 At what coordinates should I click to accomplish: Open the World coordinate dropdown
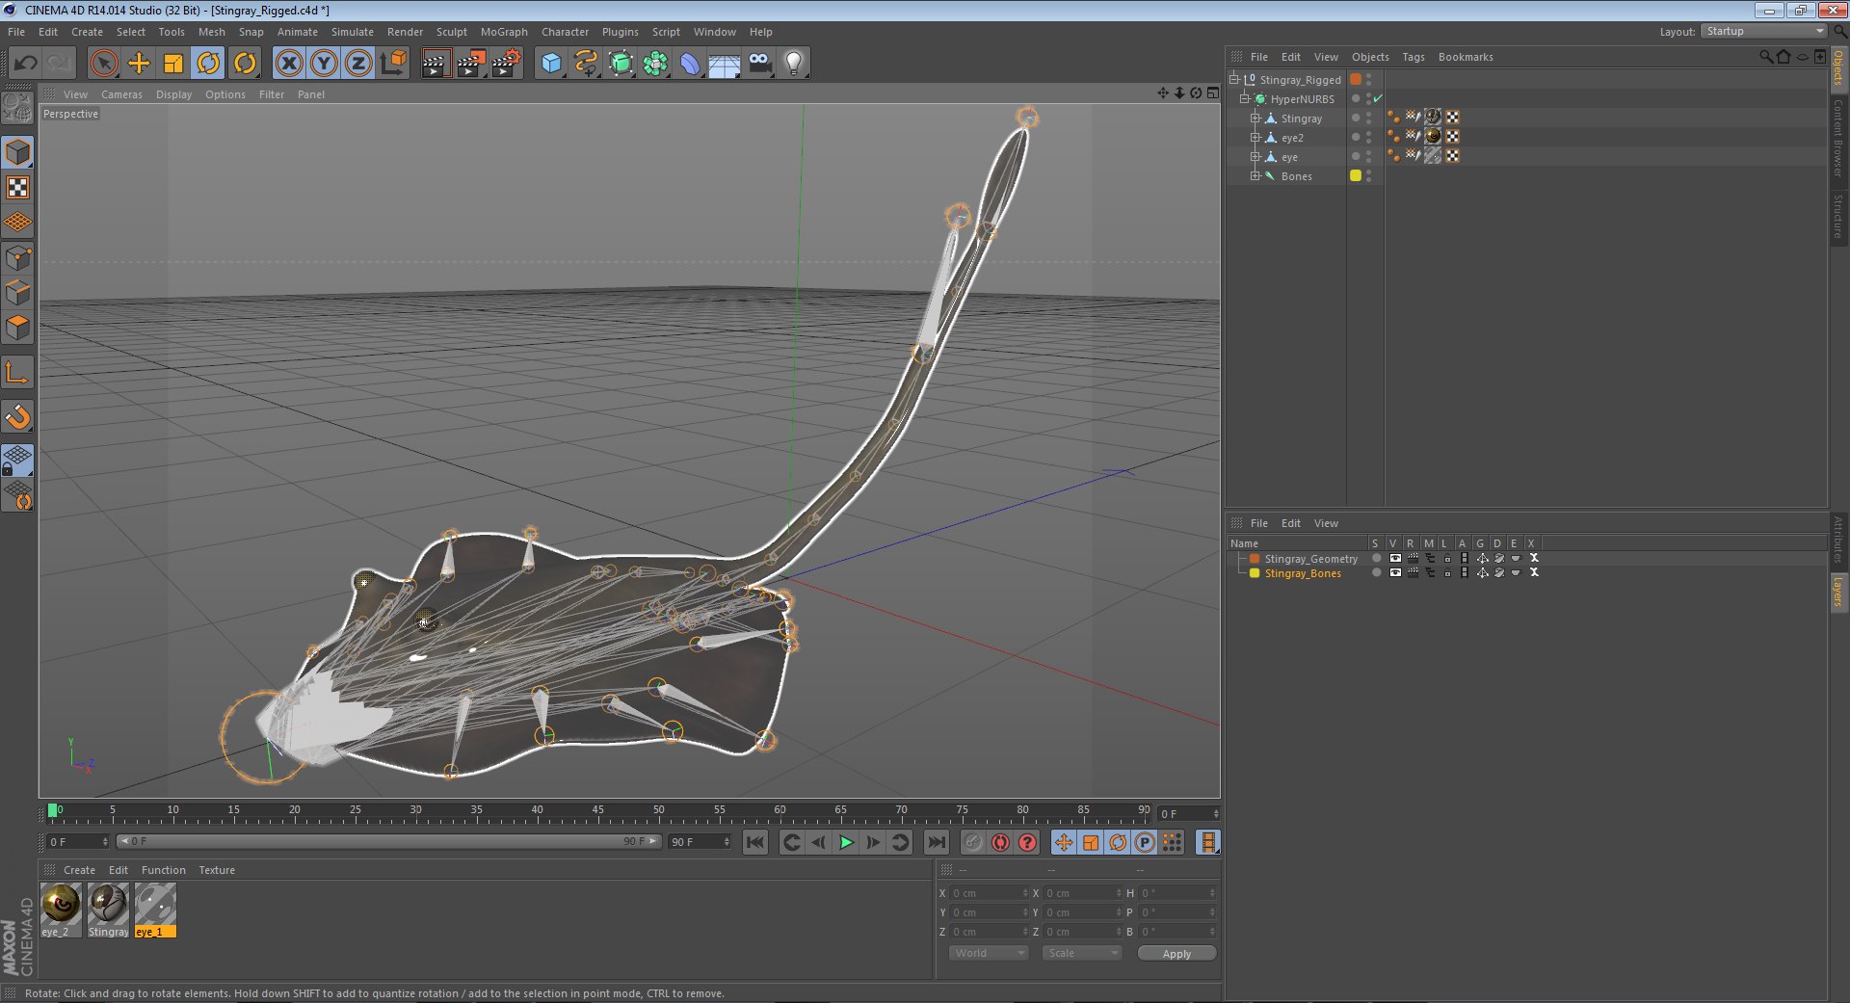989,953
